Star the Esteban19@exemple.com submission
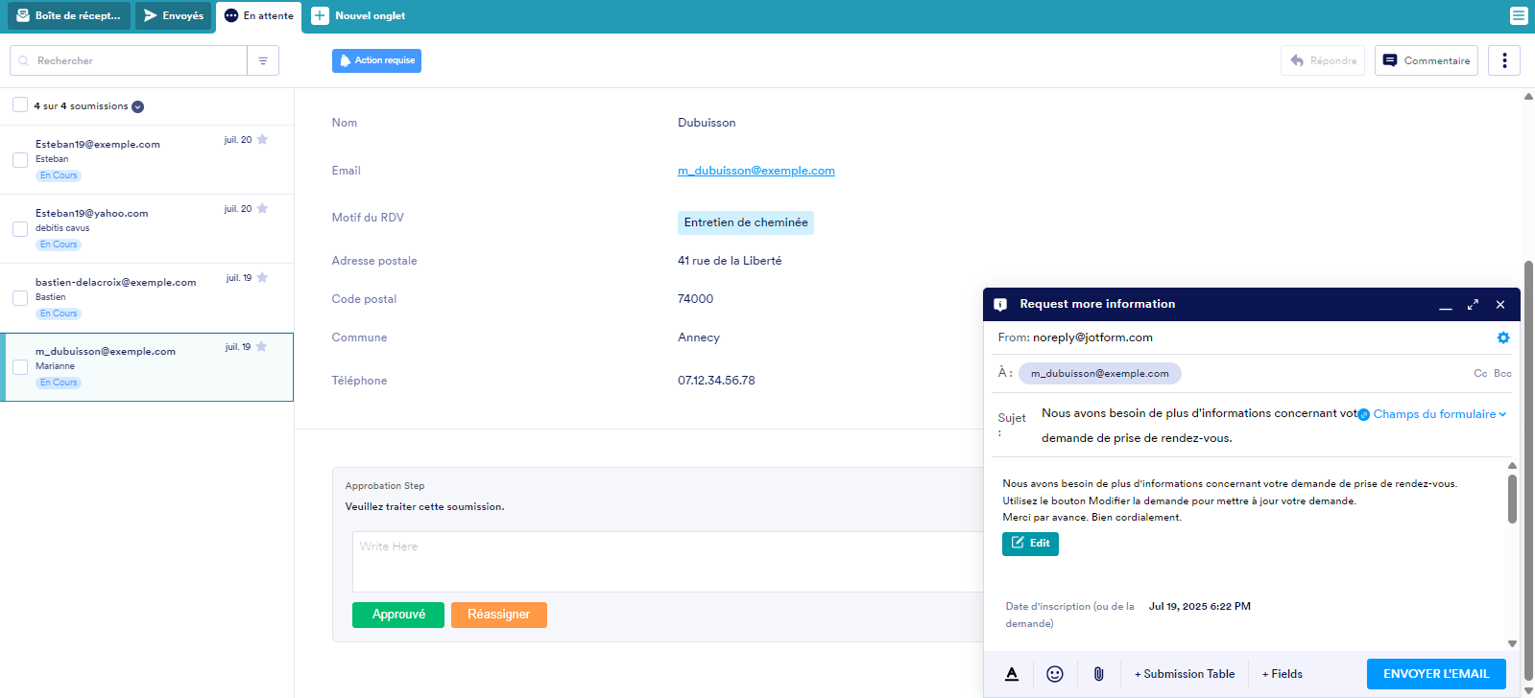 (262, 140)
